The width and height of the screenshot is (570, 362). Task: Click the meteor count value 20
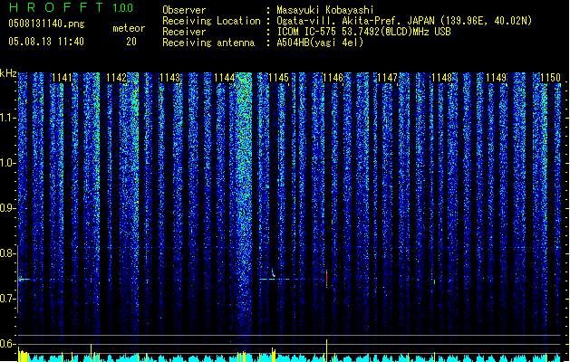(x=131, y=42)
